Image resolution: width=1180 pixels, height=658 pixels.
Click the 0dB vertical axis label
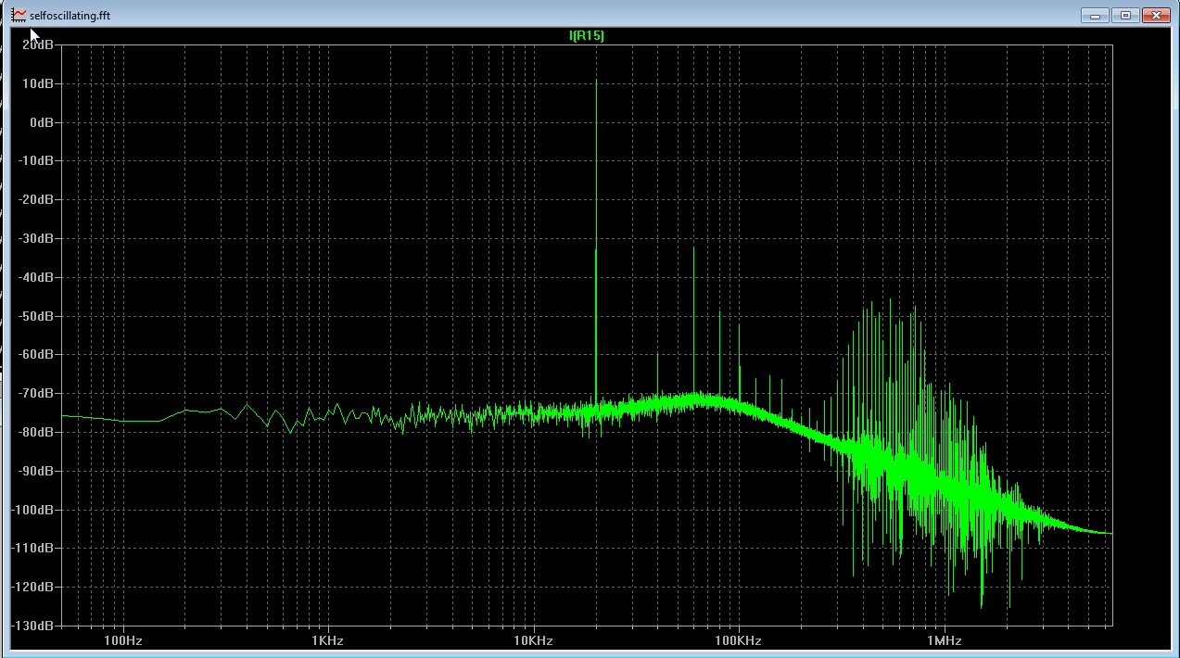41,121
